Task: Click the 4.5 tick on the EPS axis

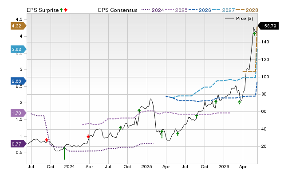Action: click(19, 19)
